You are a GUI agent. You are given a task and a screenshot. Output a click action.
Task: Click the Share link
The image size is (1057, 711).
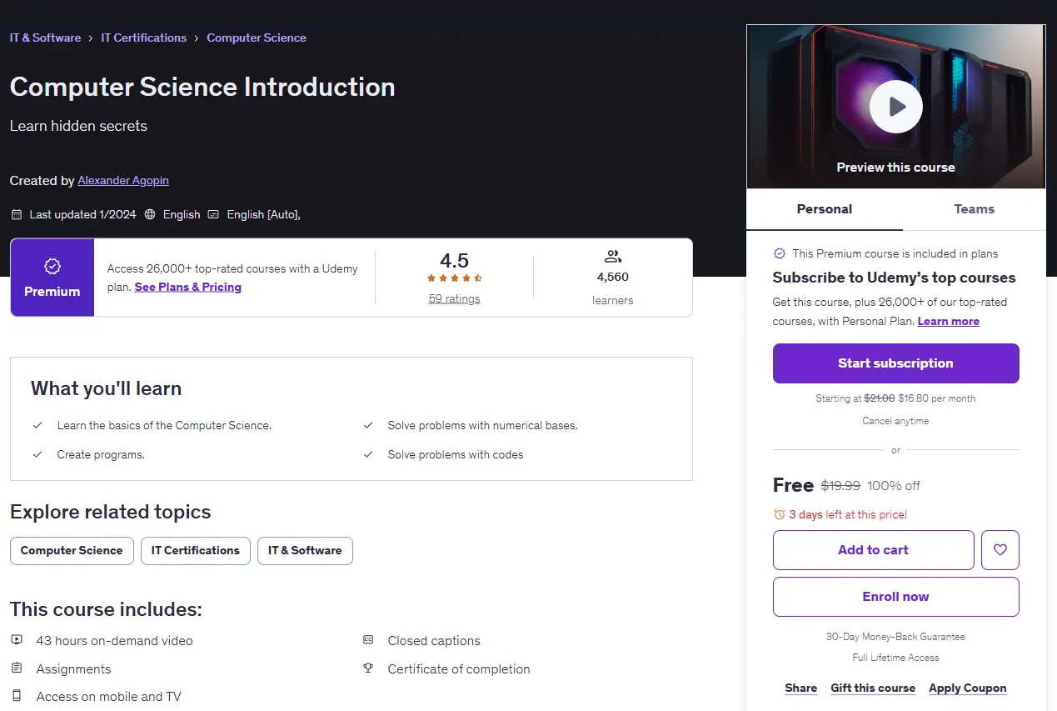[x=800, y=688]
